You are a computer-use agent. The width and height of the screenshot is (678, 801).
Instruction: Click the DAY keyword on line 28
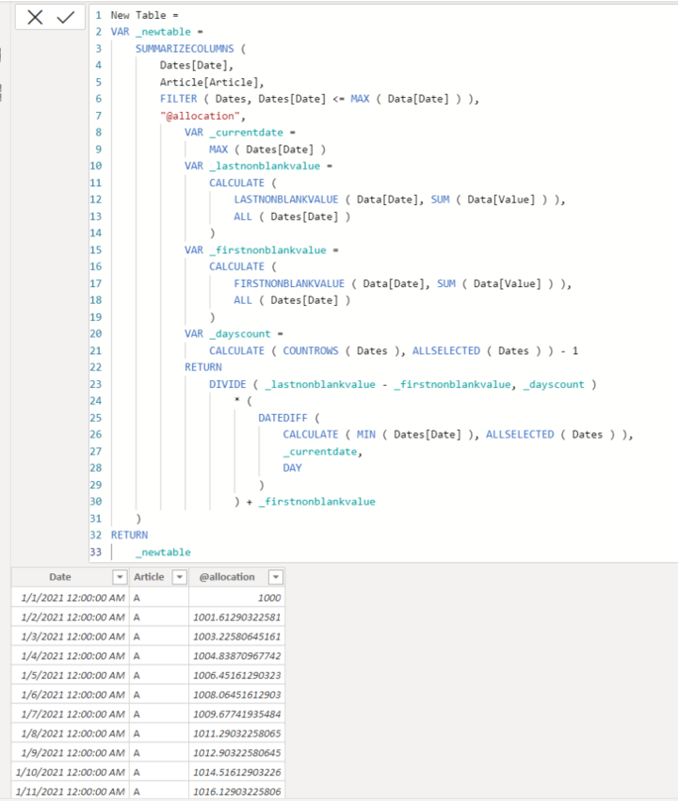pyautogui.click(x=292, y=468)
